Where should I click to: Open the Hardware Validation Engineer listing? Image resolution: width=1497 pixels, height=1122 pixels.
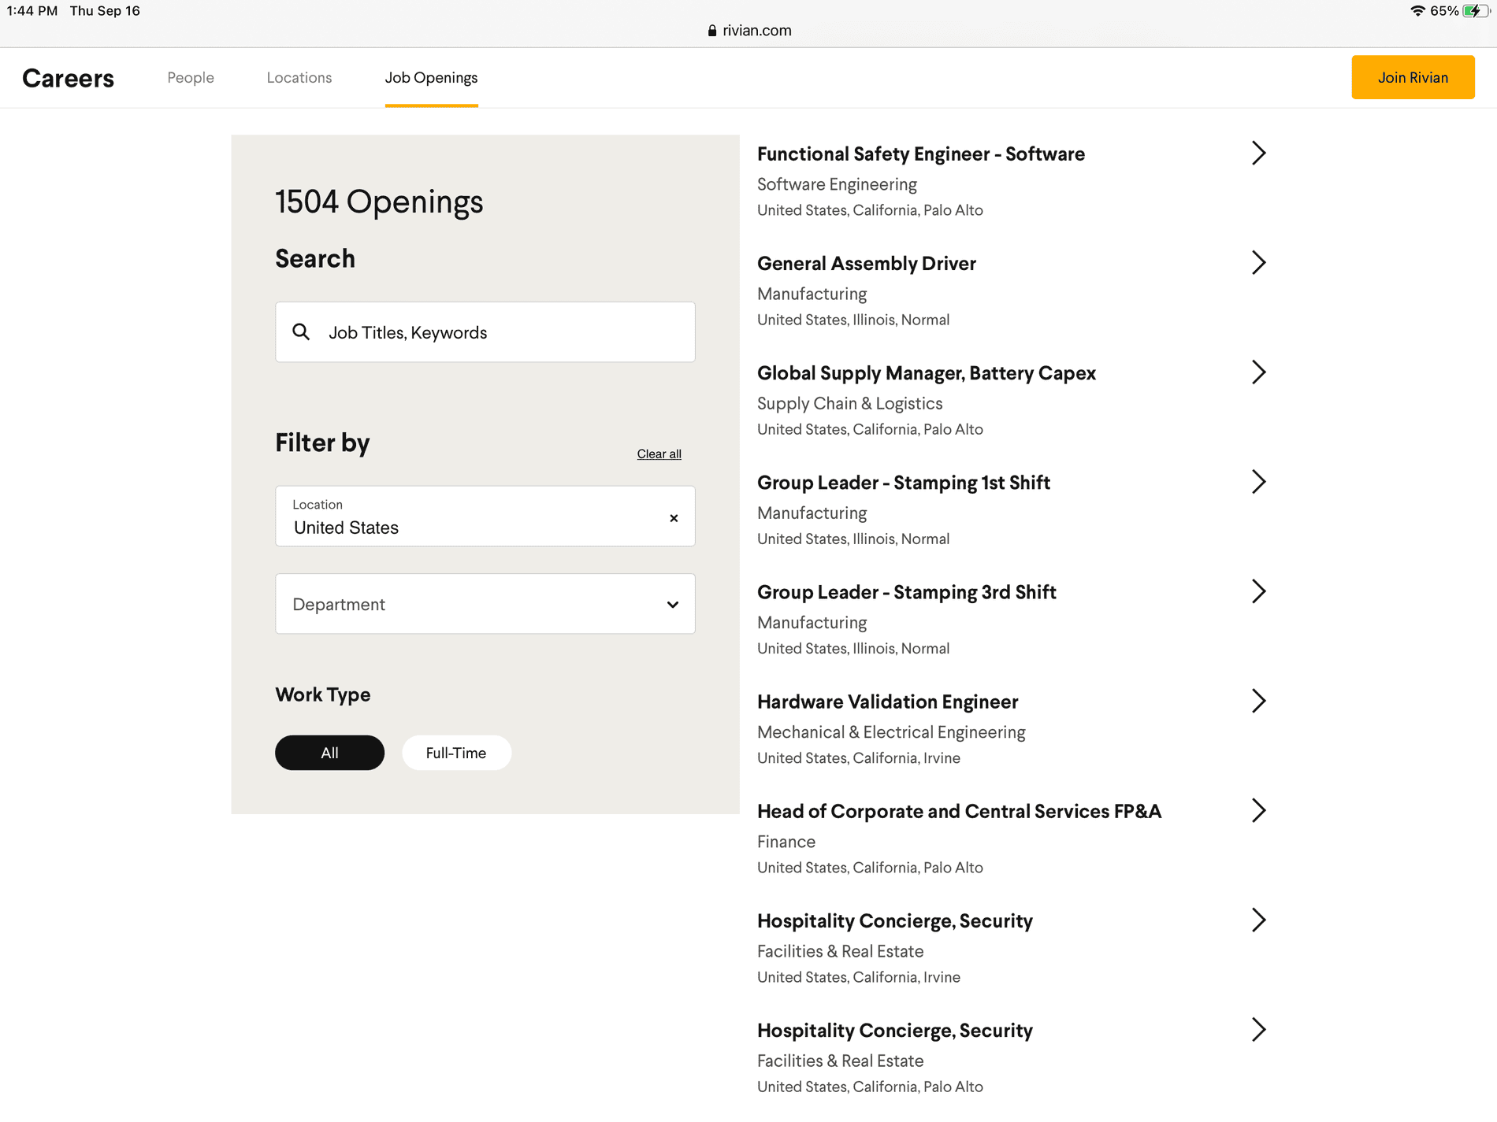coord(888,701)
